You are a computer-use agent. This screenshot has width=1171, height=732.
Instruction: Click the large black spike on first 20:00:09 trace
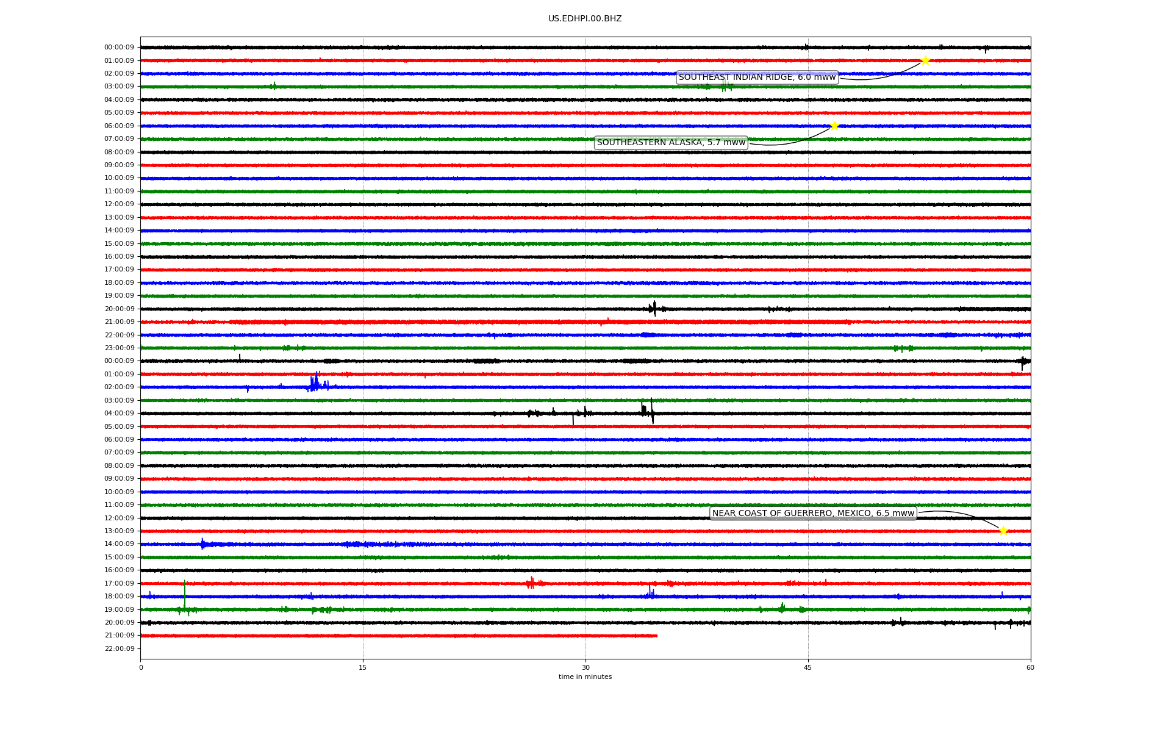(x=654, y=308)
